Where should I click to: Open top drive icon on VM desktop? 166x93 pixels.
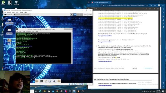(9, 21)
